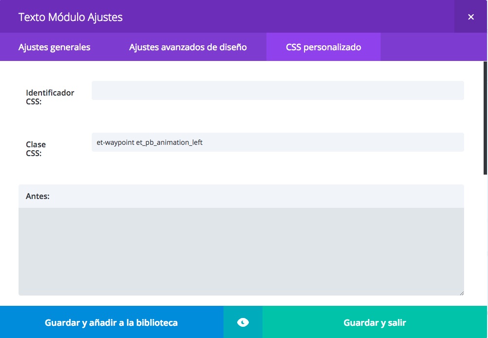Viewport: 488px width, 338px height.
Task: Click the empty right side of the Clase CSS field
Action: (x=342, y=142)
